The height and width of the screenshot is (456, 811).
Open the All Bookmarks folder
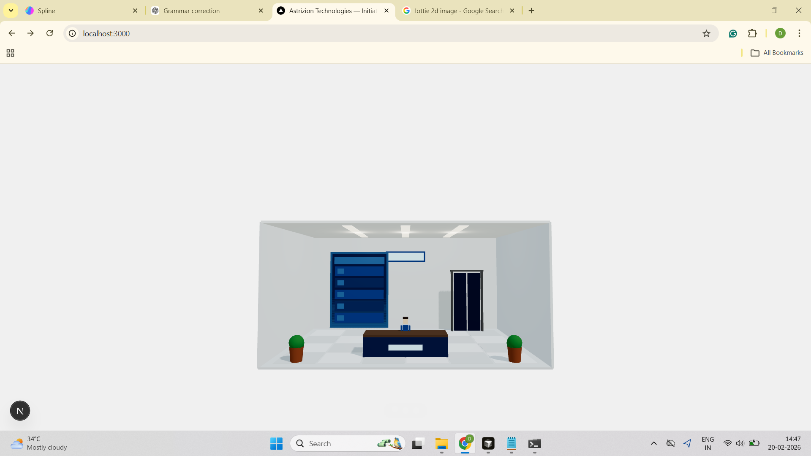click(x=777, y=53)
